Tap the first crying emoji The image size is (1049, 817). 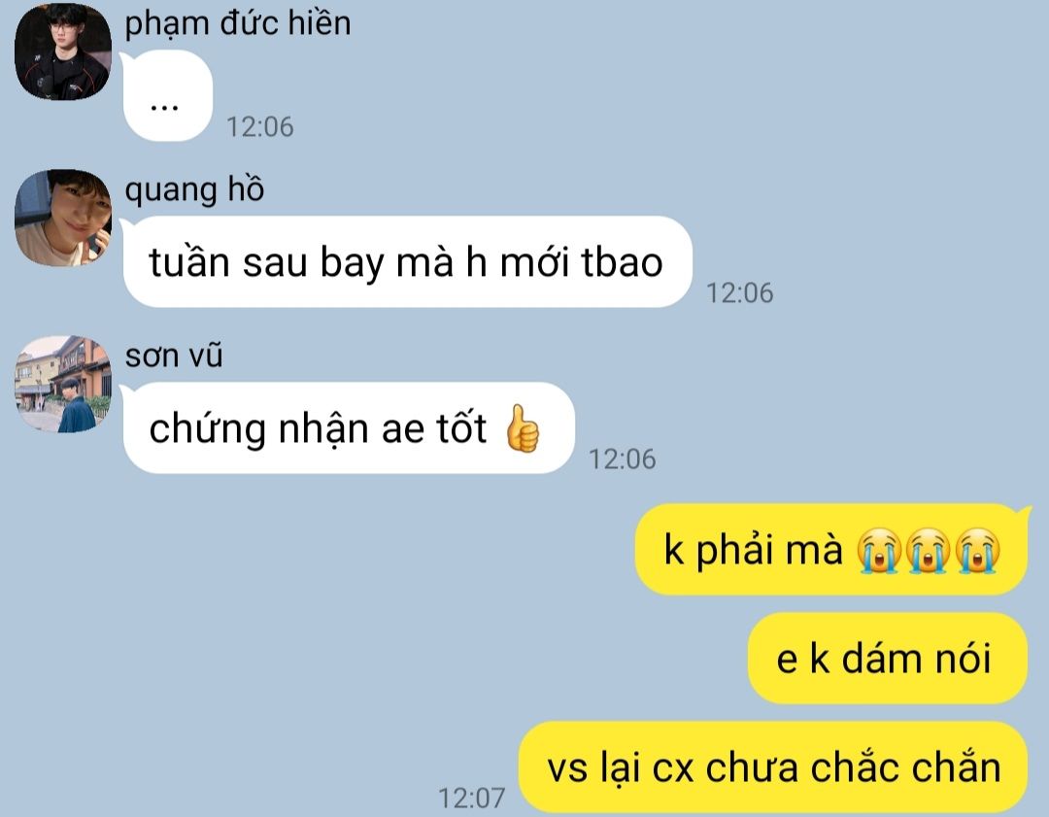(879, 551)
